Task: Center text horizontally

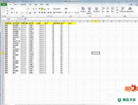Action: 42,12
